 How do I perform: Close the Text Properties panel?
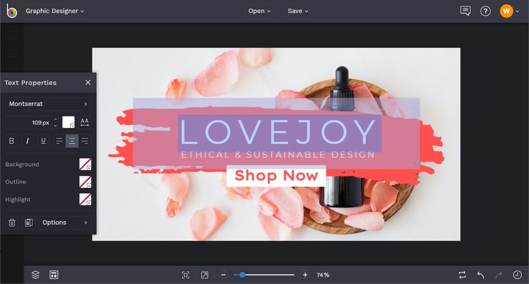(88, 82)
